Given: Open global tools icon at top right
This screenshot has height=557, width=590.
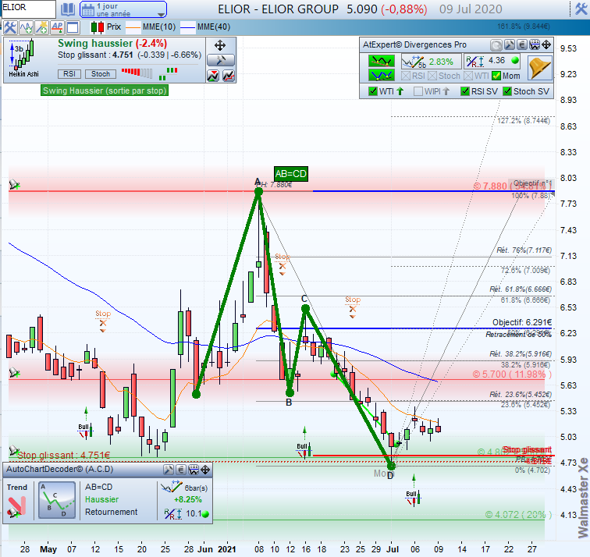Looking at the screenshot, I should click(581, 9).
